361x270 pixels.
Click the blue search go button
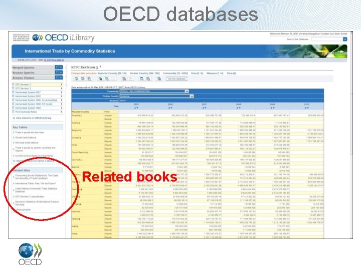pos(345,39)
